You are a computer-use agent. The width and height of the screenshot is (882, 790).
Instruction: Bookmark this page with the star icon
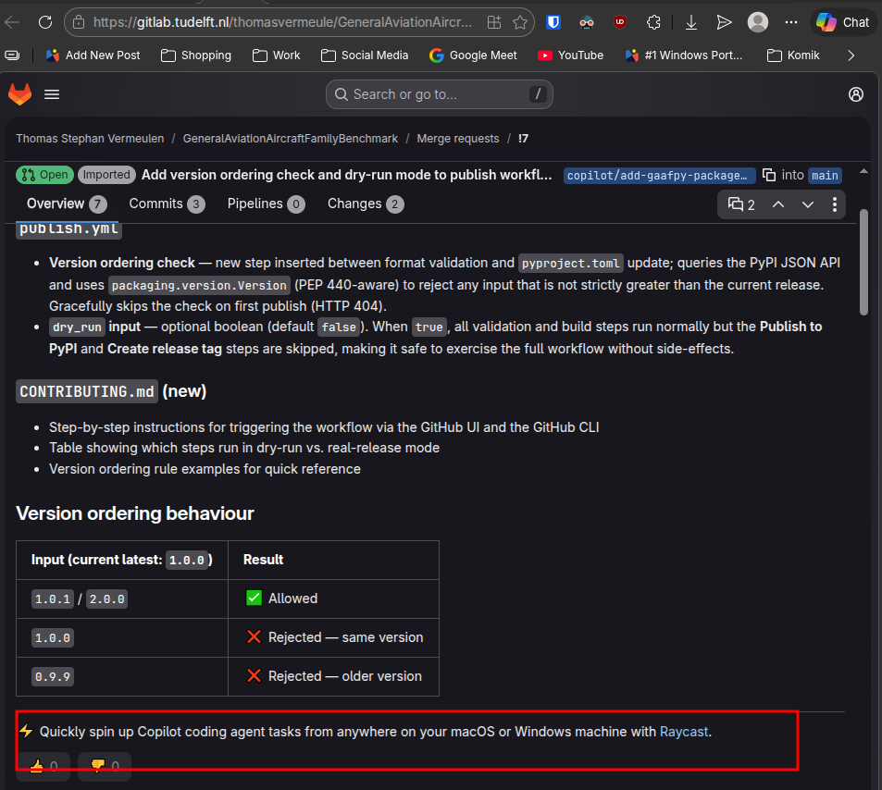pyautogui.click(x=520, y=22)
